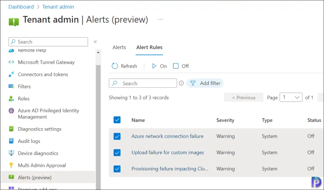Screen dimensions: 324x190
Task: Uncheck Provisioning failure impacting Cloud row
Action: [117, 169]
